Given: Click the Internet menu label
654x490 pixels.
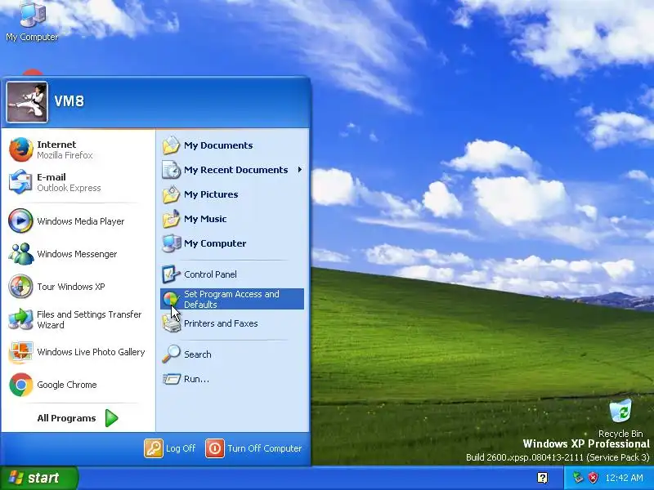Looking at the screenshot, I should pyautogui.click(x=56, y=145).
